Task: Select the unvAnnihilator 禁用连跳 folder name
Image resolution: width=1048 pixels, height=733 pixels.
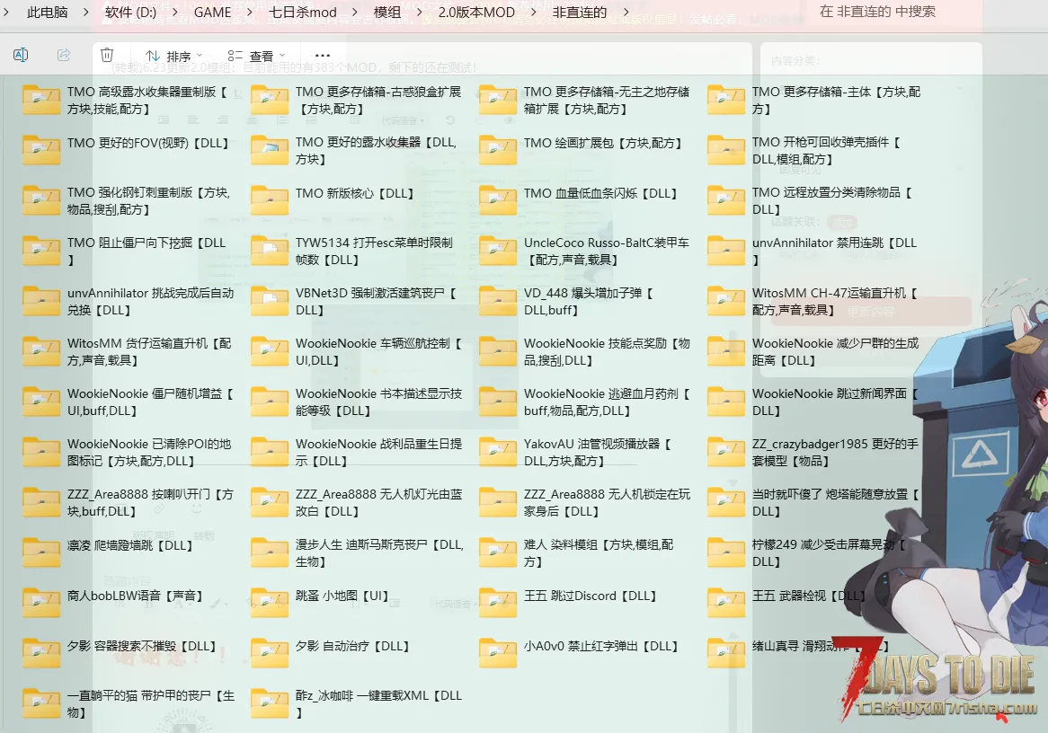Action: coord(835,252)
